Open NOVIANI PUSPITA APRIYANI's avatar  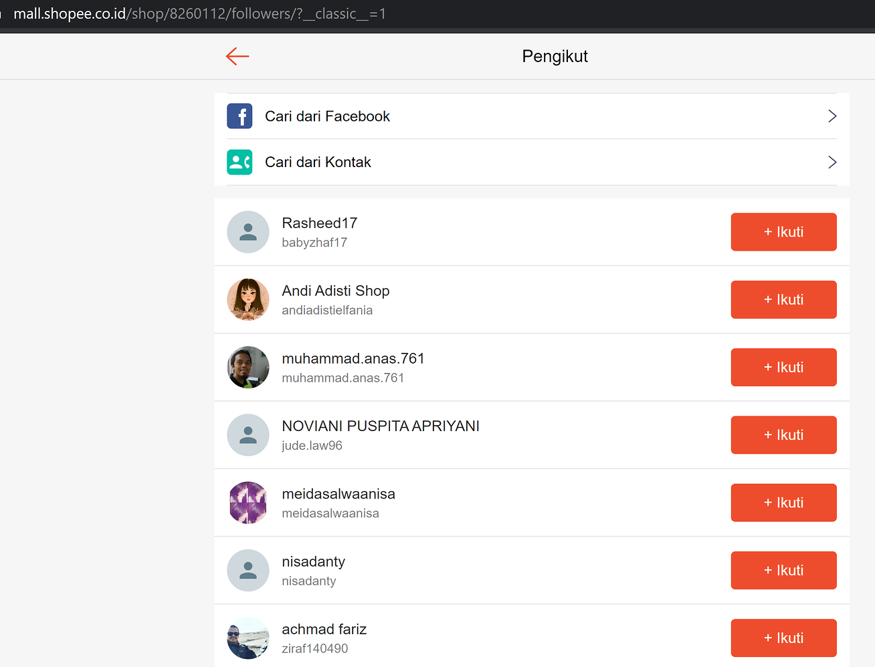coord(248,435)
